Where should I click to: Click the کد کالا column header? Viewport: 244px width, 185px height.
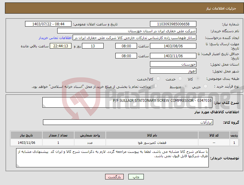pyautogui.click(x=214, y=135)
